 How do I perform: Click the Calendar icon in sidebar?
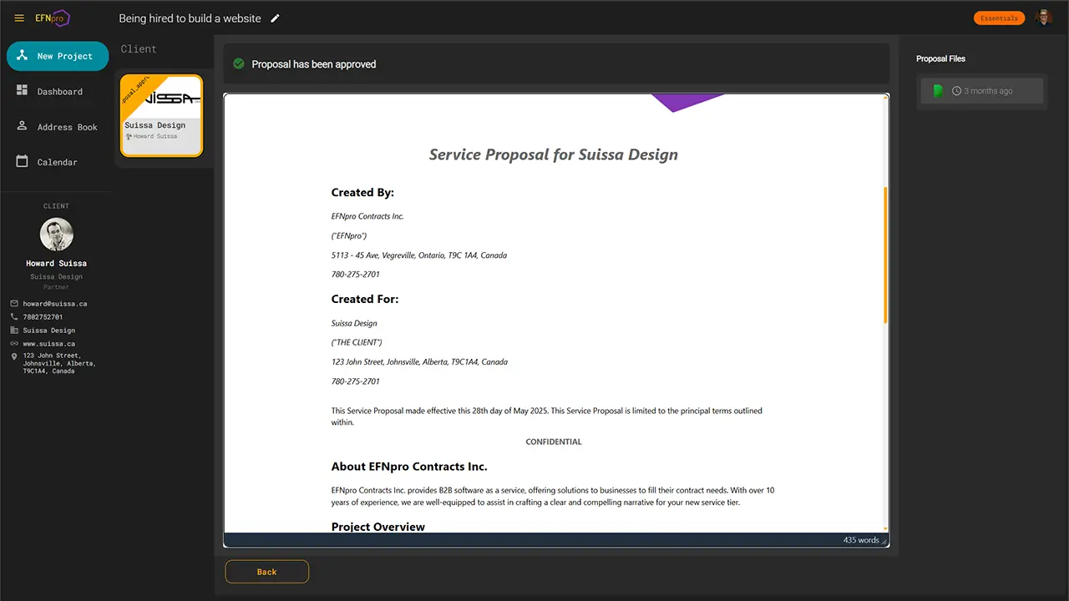[x=23, y=161]
